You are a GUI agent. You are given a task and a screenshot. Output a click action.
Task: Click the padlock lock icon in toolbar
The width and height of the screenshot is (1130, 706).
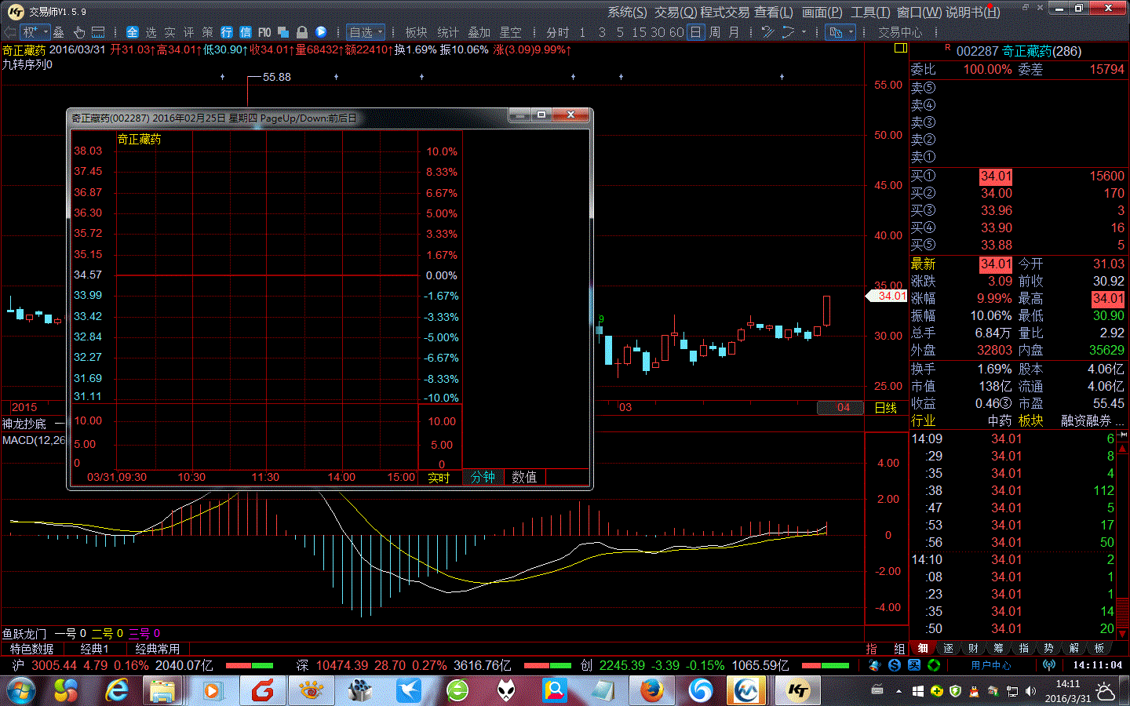tap(301, 32)
